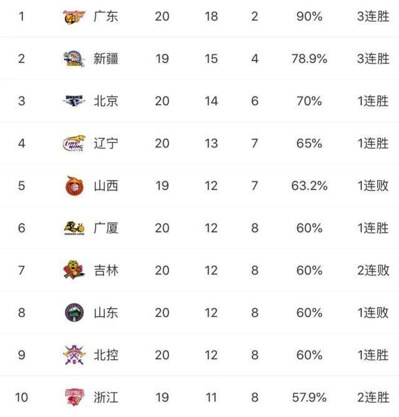Click the 吉林 team name
This screenshot has width=399, height=417.
coord(106,271)
